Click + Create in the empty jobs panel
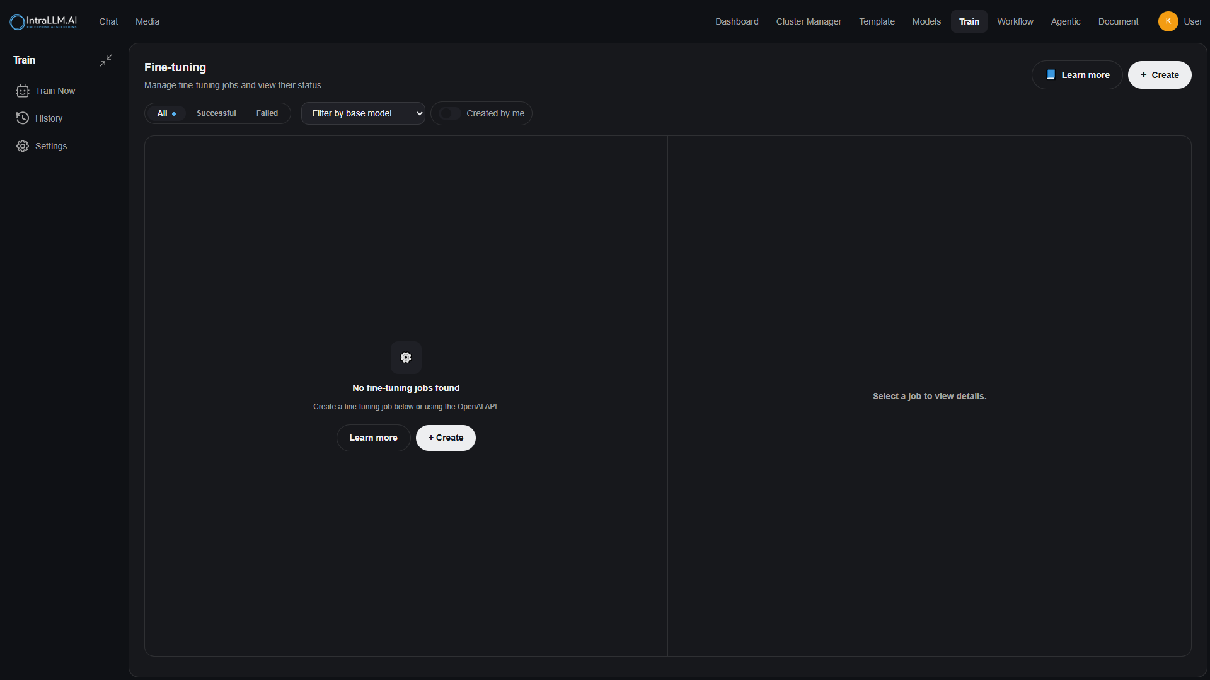1210x680 pixels. click(x=446, y=438)
